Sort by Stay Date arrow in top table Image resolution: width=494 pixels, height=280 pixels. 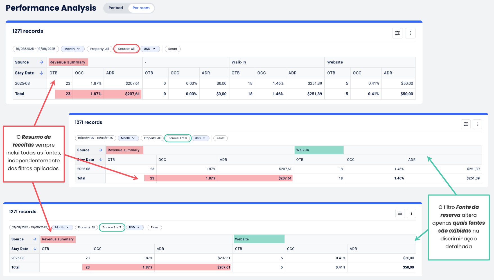(x=42, y=73)
